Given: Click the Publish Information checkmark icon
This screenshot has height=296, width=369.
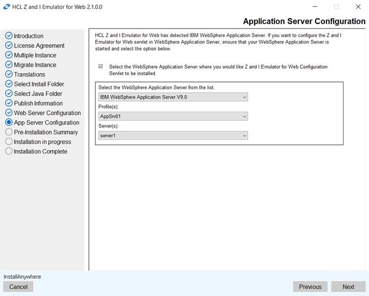Looking at the screenshot, I should 9,103.
